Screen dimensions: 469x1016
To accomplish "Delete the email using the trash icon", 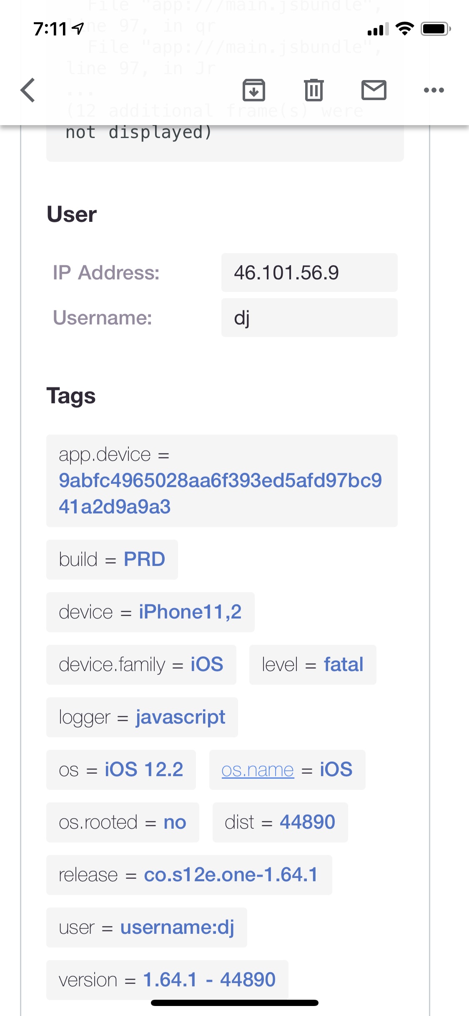I will (314, 90).
